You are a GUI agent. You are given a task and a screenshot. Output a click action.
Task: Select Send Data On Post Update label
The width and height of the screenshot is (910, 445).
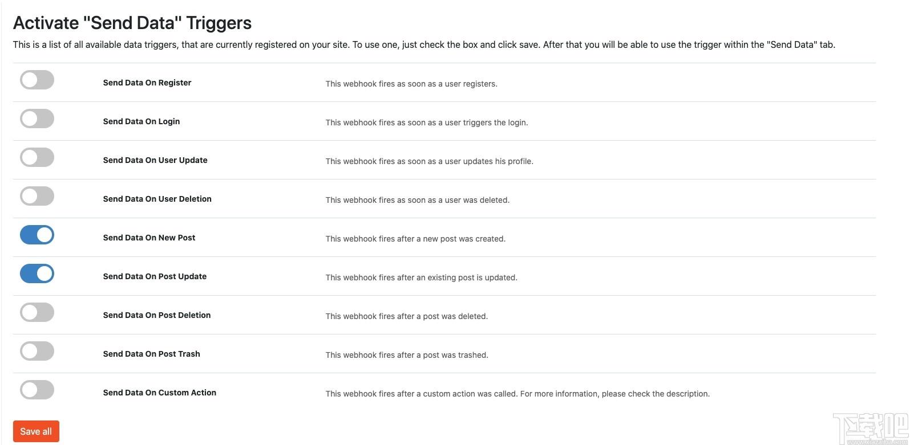(x=155, y=276)
